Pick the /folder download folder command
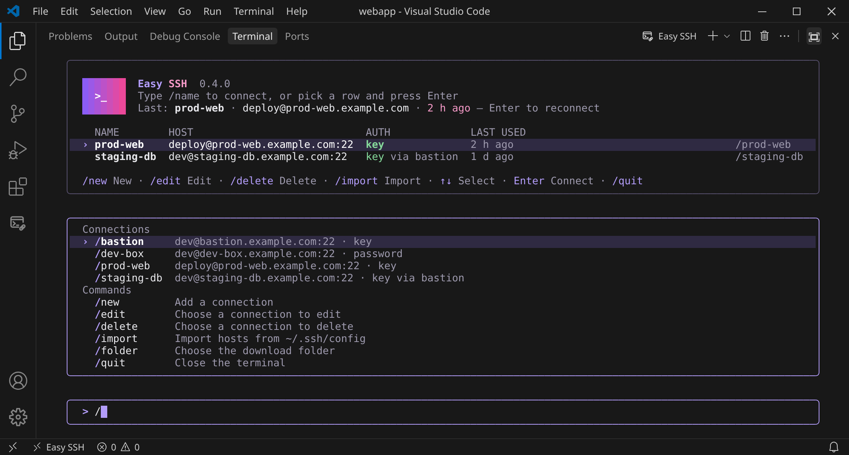Screen dimensions: 849x455 tap(443, 351)
